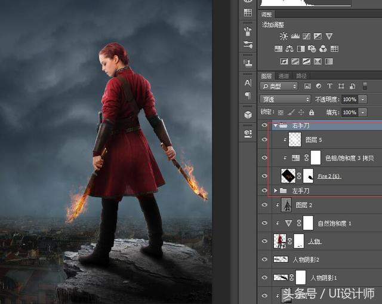Open the 填充 fill slider arrow
Screen dimensions: 382x304
[x=363, y=112]
